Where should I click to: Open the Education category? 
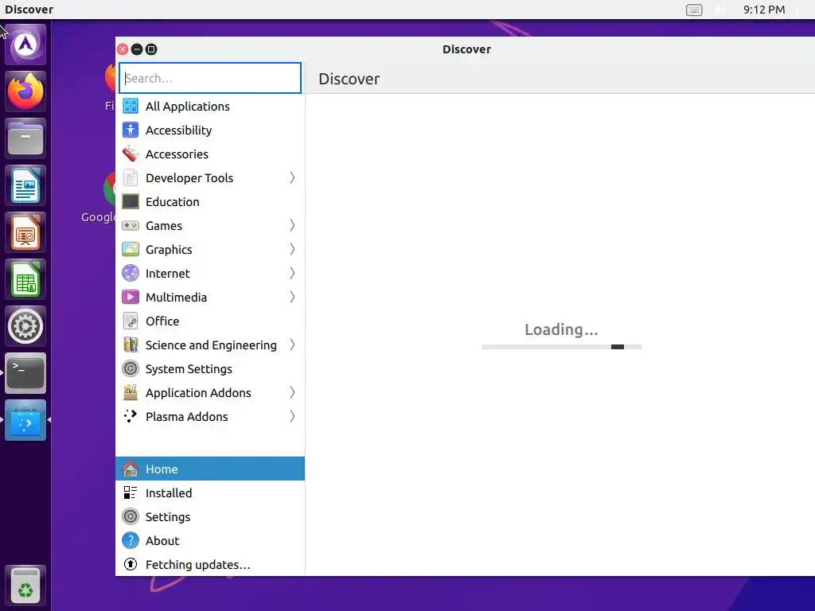210,201
